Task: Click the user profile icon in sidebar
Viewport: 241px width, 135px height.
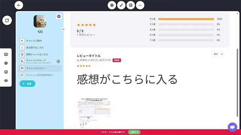Action: tap(59, 16)
